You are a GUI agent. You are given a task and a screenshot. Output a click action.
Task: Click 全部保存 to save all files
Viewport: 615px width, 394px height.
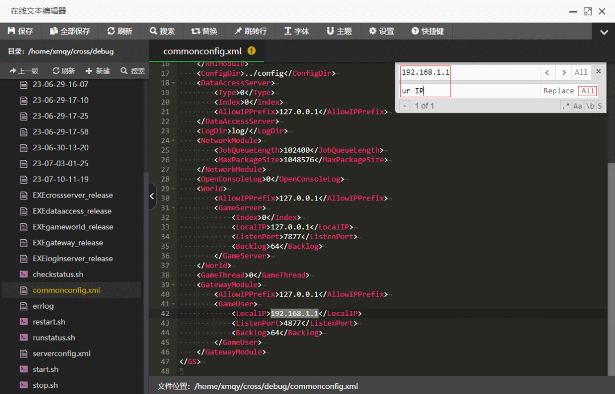pyautogui.click(x=70, y=31)
